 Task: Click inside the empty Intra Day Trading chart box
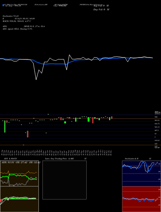tap(64, 180)
